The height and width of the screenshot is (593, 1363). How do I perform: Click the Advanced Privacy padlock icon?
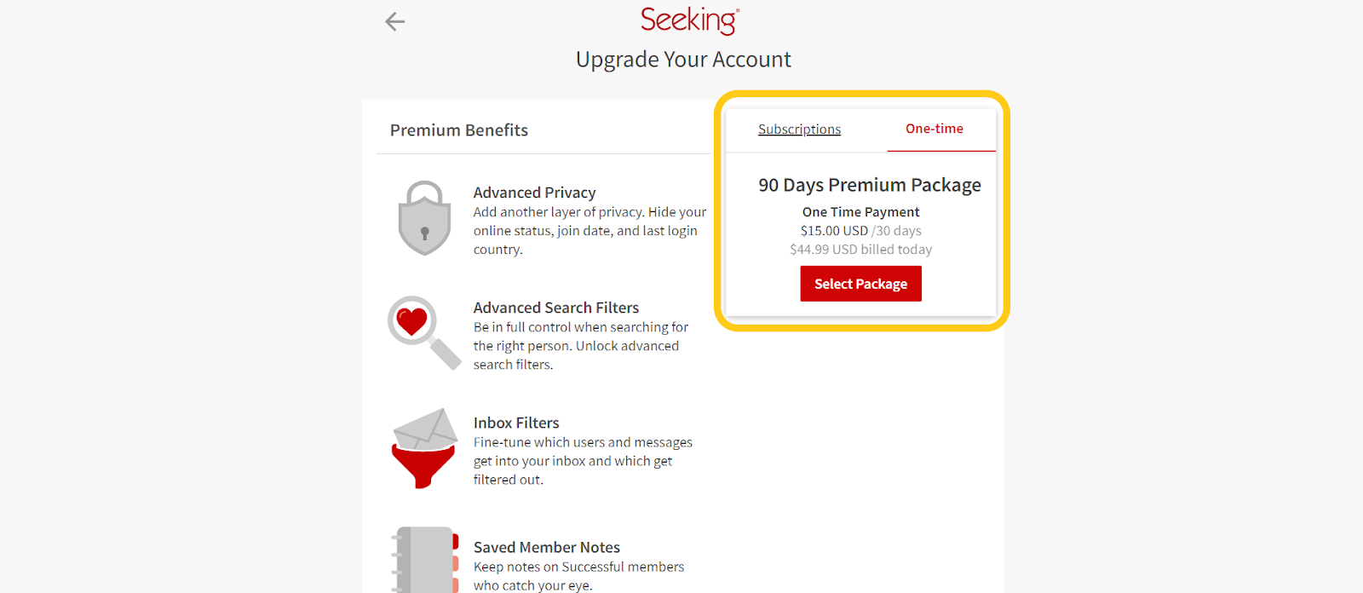point(424,218)
